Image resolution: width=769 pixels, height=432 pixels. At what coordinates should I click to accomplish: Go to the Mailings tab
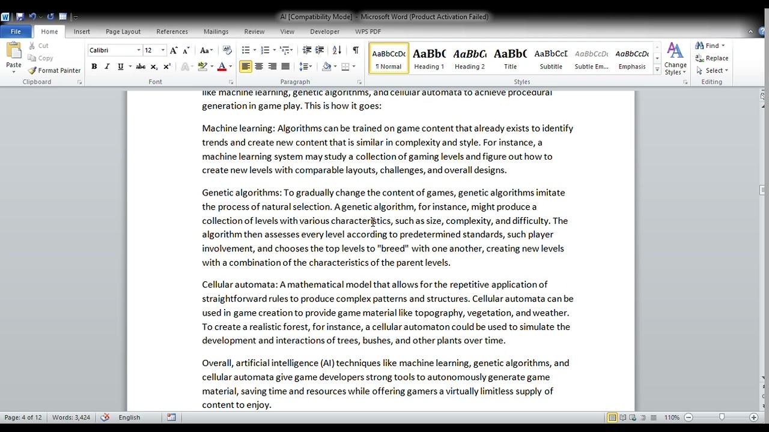pyautogui.click(x=216, y=31)
